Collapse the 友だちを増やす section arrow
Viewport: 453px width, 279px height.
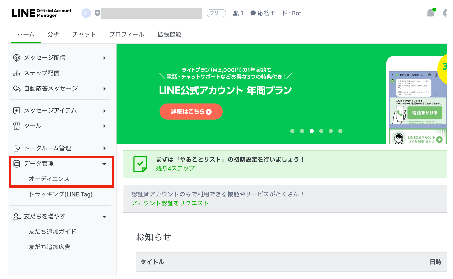(x=104, y=217)
